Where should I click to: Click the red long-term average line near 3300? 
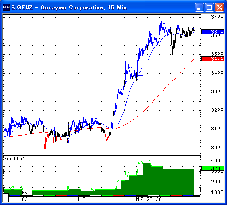(161, 92)
